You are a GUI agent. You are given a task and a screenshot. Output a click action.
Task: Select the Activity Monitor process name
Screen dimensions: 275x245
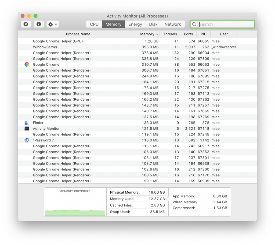(46, 129)
